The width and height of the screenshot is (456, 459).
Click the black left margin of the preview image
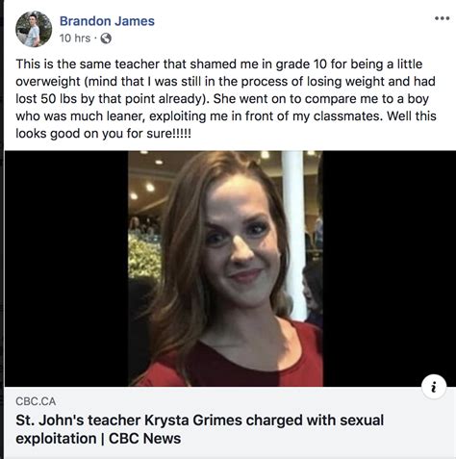click(x=66, y=268)
